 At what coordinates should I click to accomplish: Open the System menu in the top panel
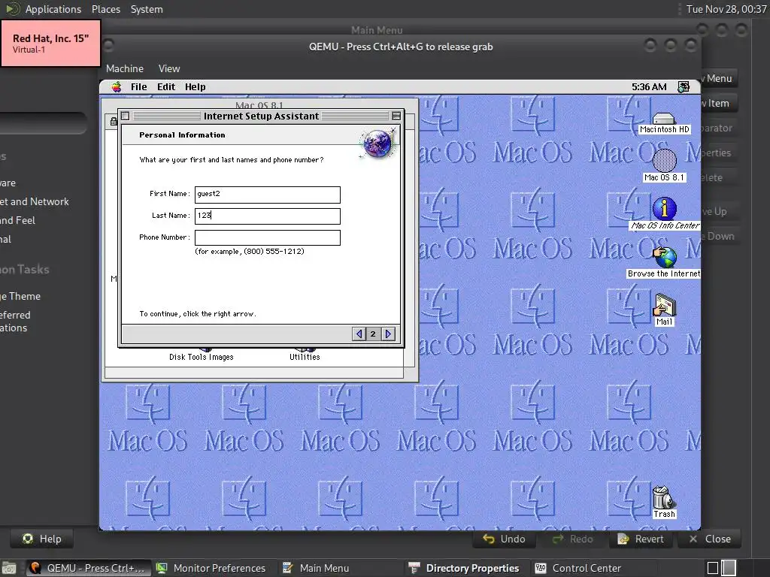[147, 9]
